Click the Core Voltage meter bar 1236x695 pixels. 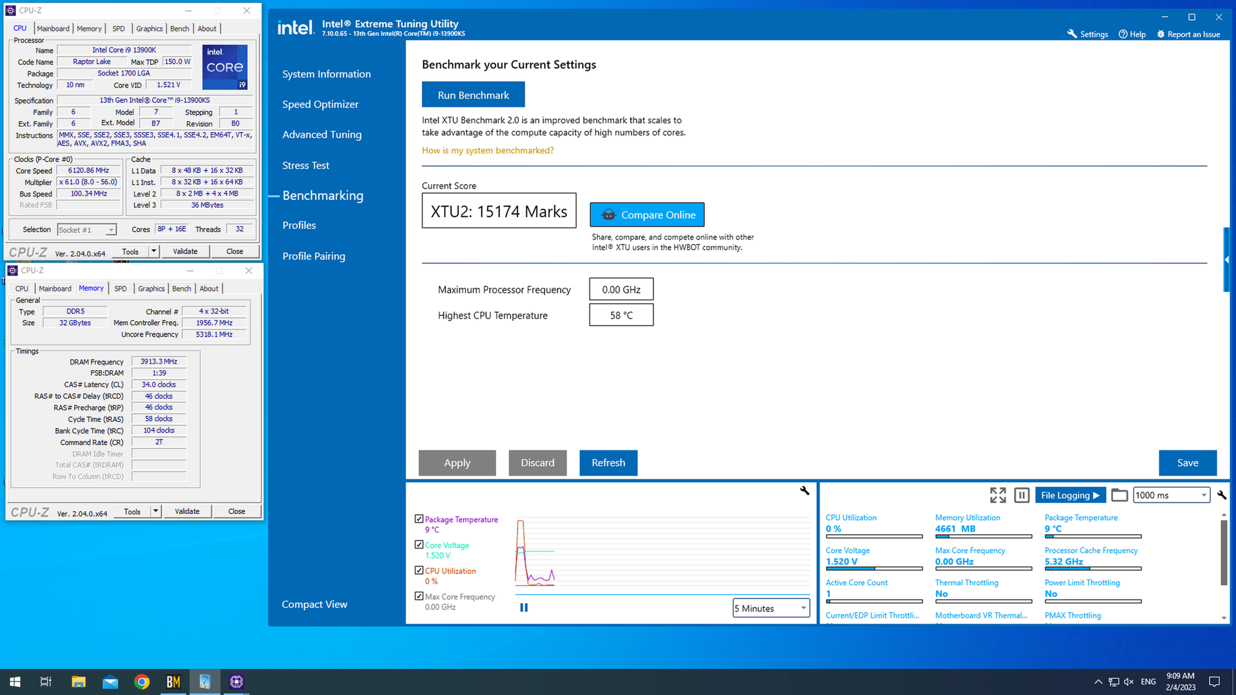tap(874, 569)
